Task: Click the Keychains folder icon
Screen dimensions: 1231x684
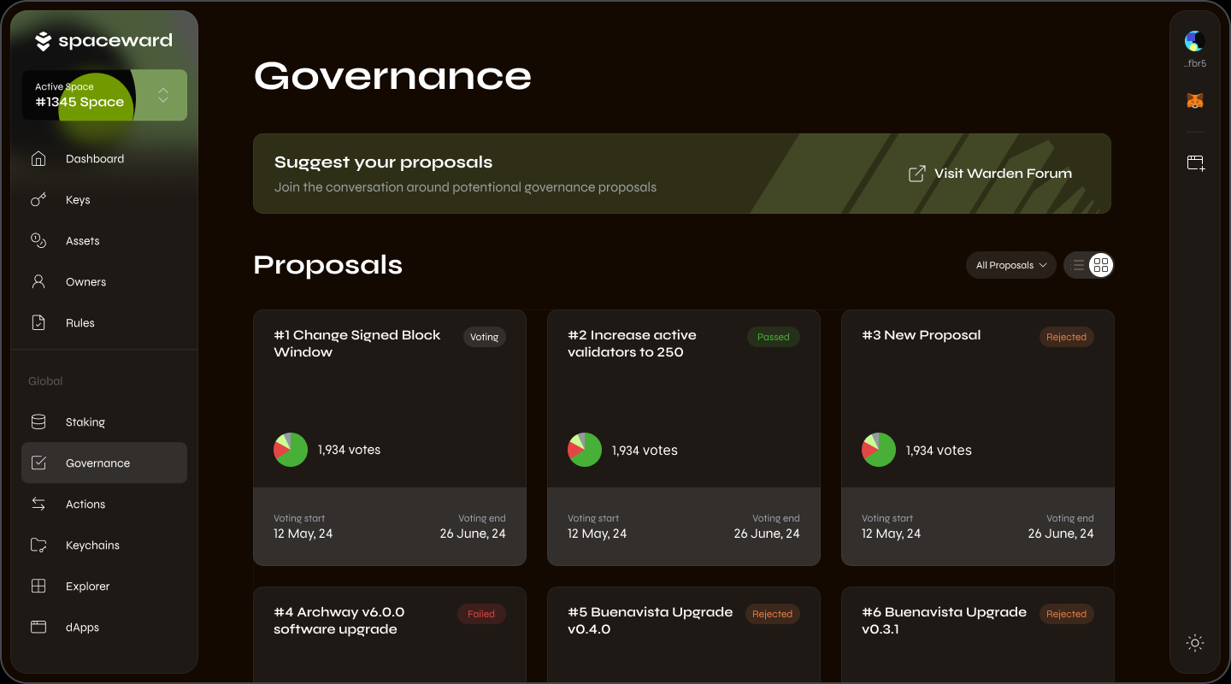Action: [38, 545]
